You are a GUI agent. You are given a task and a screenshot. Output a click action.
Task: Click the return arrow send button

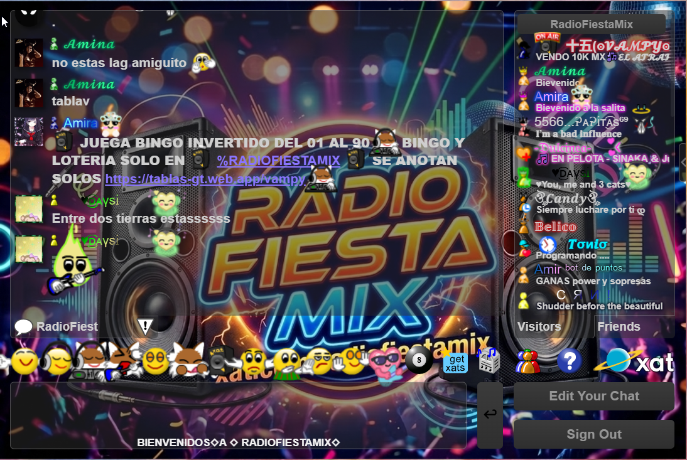[x=490, y=414]
